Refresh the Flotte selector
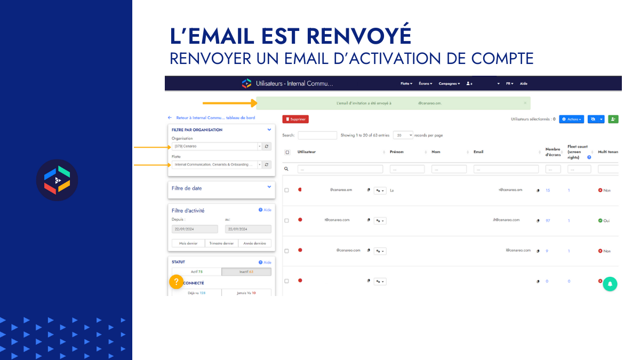Image resolution: width=640 pixels, height=360 pixels. [x=267, y=165]
